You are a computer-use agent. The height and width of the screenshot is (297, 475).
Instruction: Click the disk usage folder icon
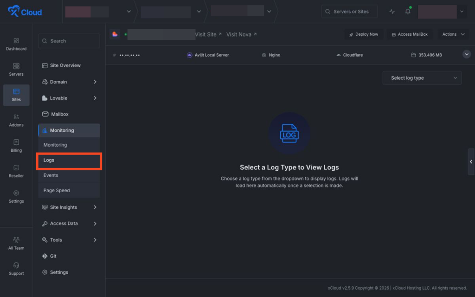pyautogui.click(x=413, y=55)
